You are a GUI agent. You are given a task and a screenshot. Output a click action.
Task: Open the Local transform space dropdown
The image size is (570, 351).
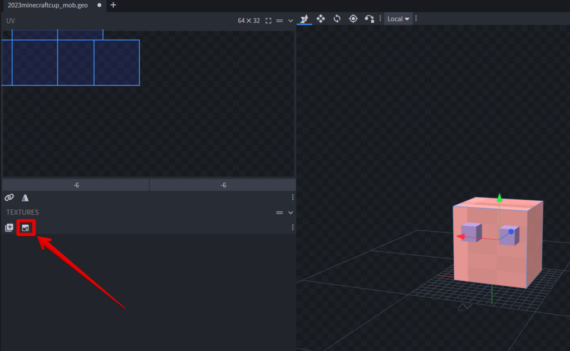(x=398, y=19)
